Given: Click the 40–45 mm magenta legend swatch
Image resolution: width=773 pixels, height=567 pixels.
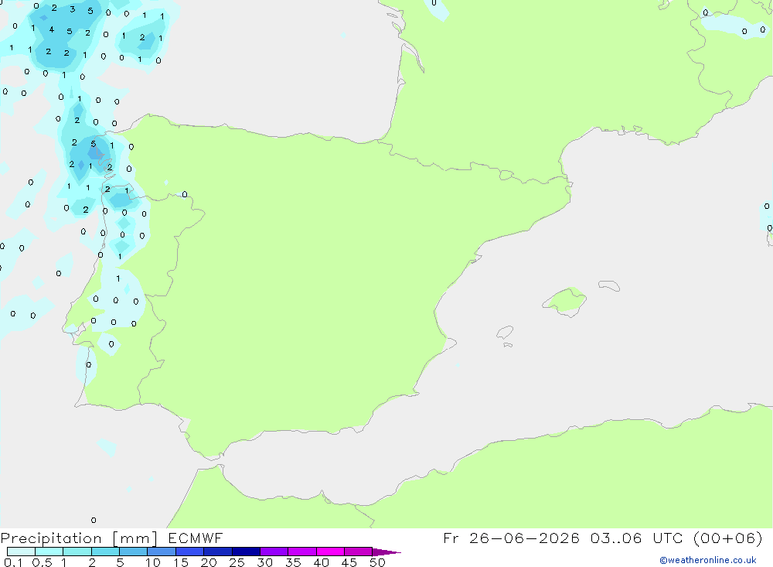Looking at the screenshot, I should [330, 552].
